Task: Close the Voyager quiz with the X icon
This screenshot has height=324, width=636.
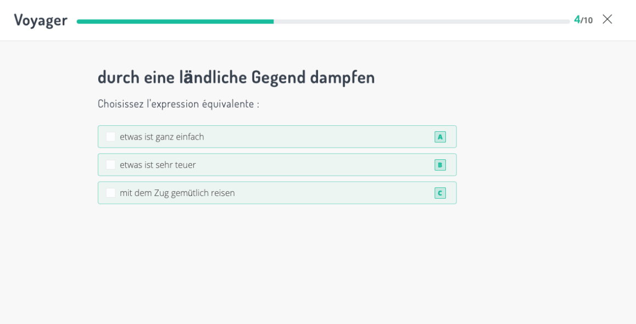Action: pos(607,19)
